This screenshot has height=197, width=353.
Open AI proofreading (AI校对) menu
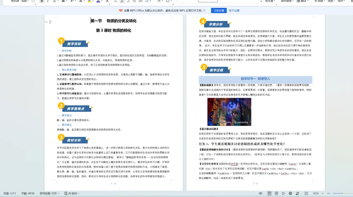(x=72, y=193)
